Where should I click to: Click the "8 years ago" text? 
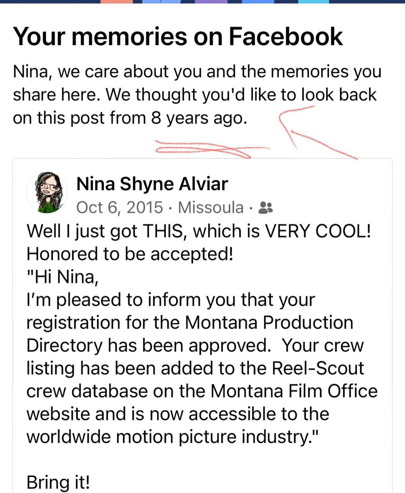pos(199,118)
